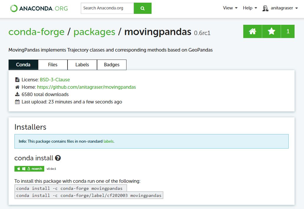The image size is (304, 209).
Task: Open the View dropdown menu
Action: point(230,8)
